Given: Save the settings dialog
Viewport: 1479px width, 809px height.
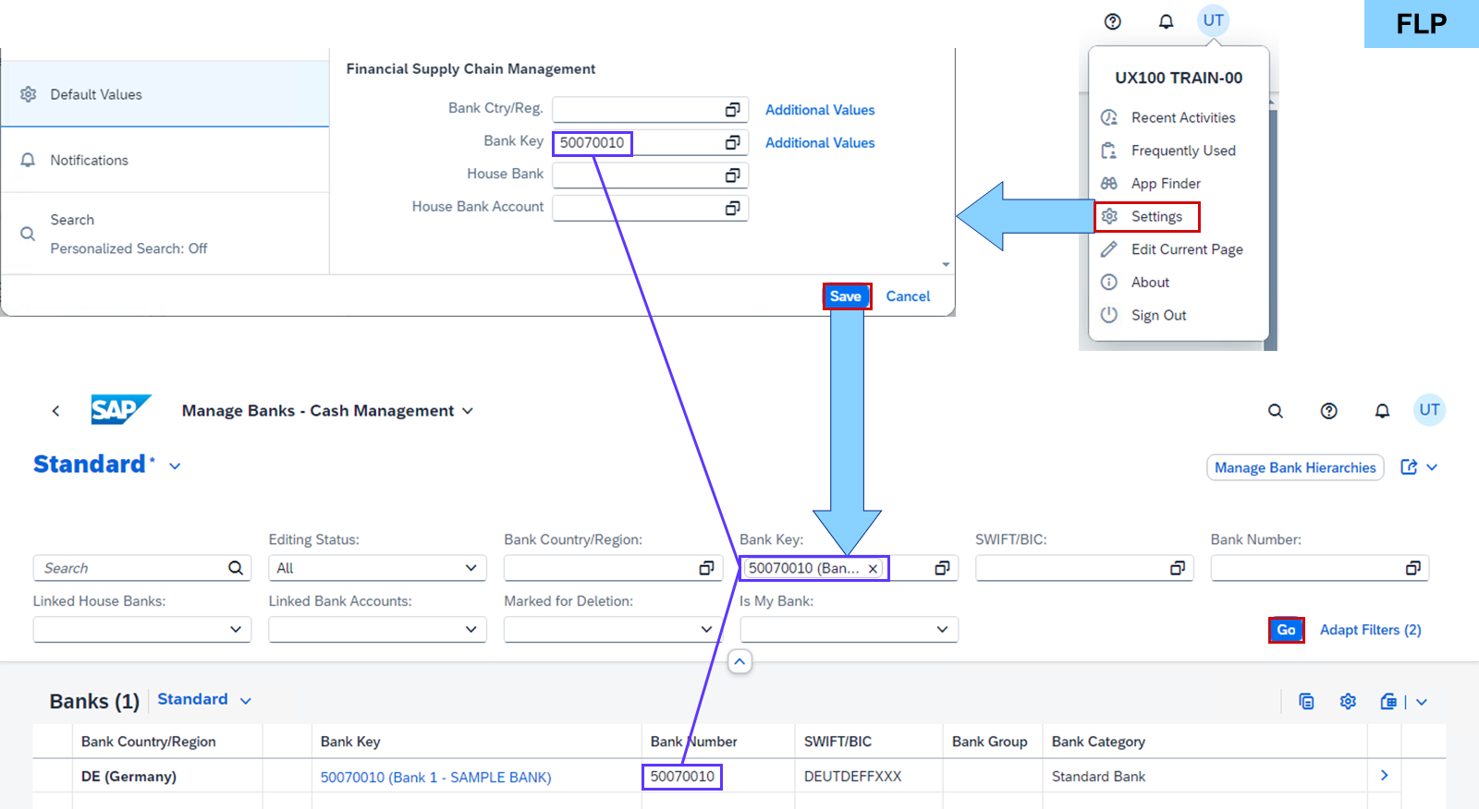Looking at the screenshot, I should 846,296.
